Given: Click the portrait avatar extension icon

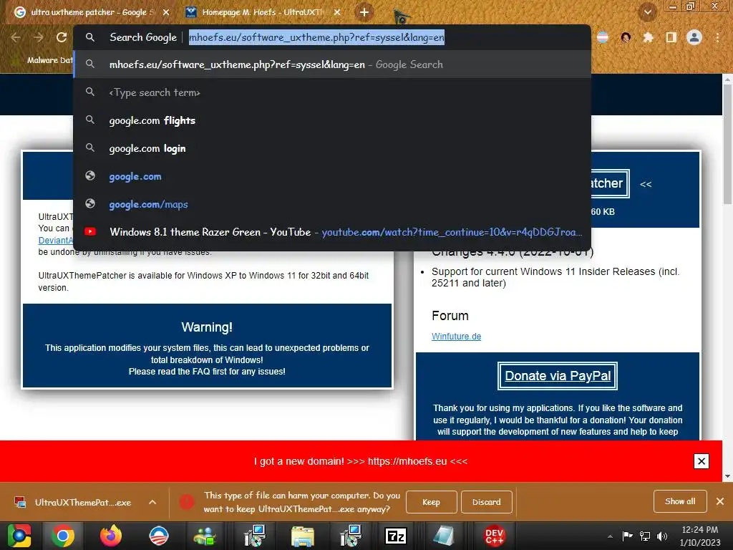Looking at the screenshot, I should (x=626, y=37).
